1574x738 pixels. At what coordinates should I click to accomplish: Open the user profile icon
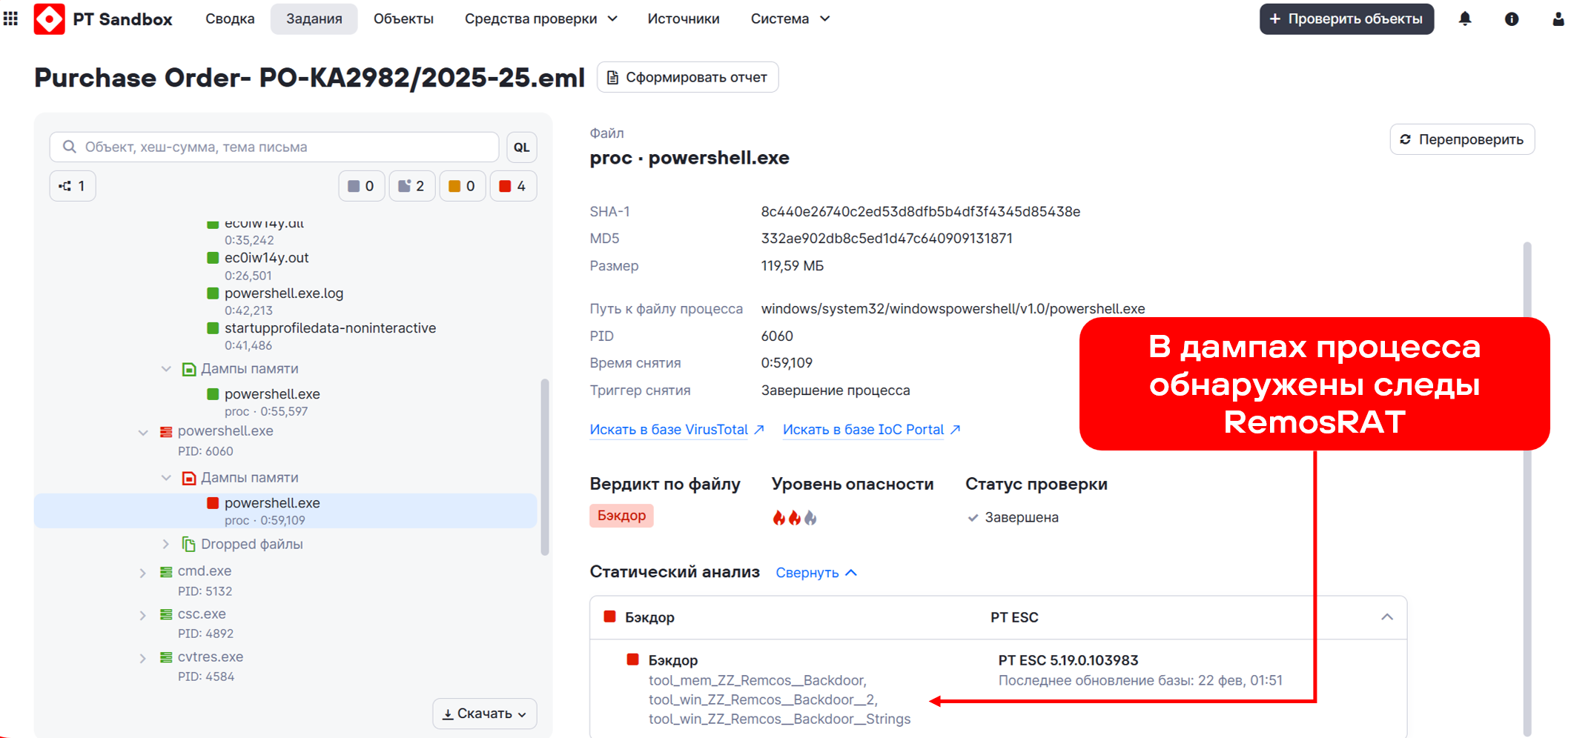[x=1558, y=19]
